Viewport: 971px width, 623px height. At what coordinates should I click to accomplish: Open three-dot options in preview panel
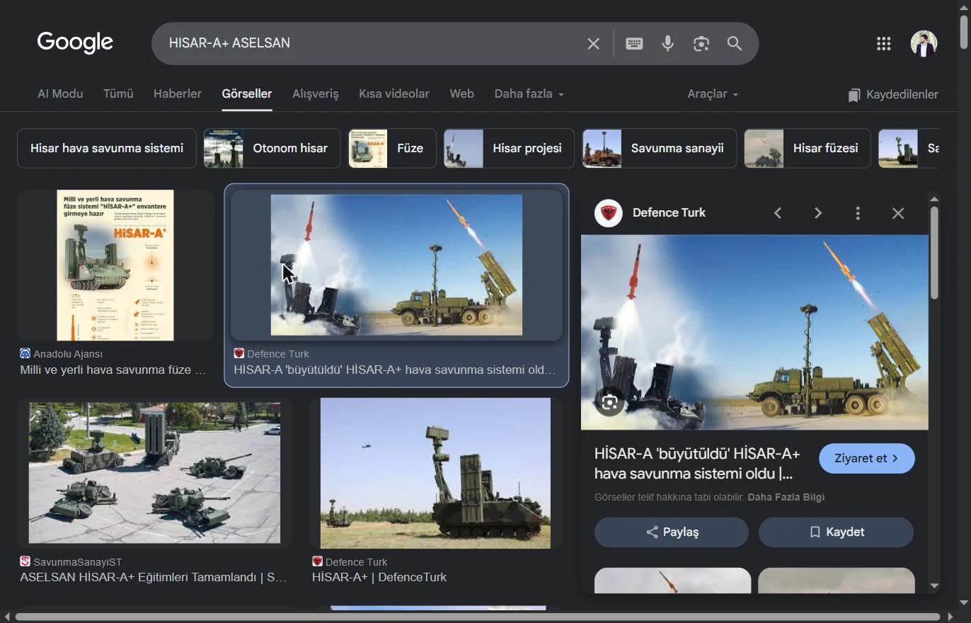pos(858,213)
